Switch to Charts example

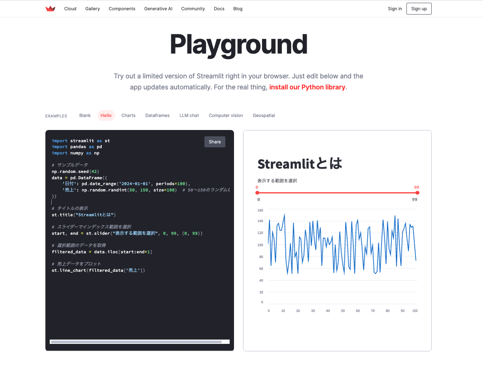tap(128, 115)
